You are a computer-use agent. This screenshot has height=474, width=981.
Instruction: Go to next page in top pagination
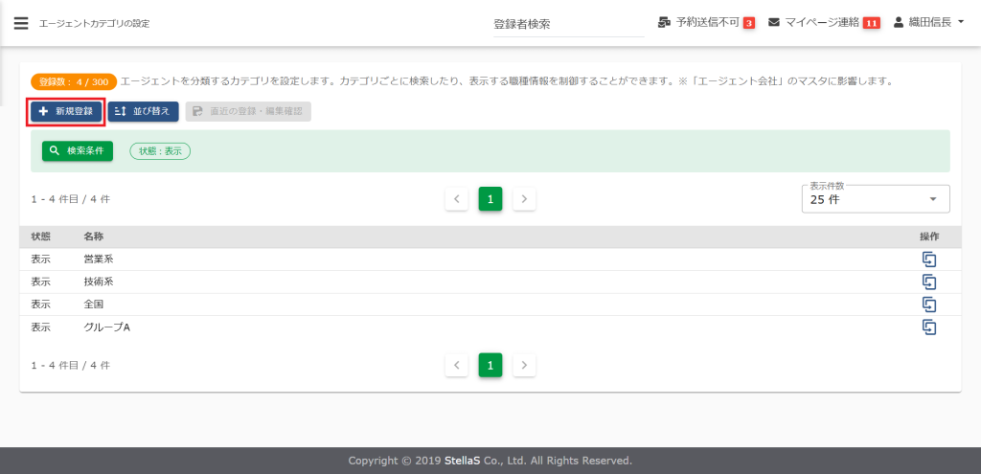pyautogui.click(x=524, y=199)
